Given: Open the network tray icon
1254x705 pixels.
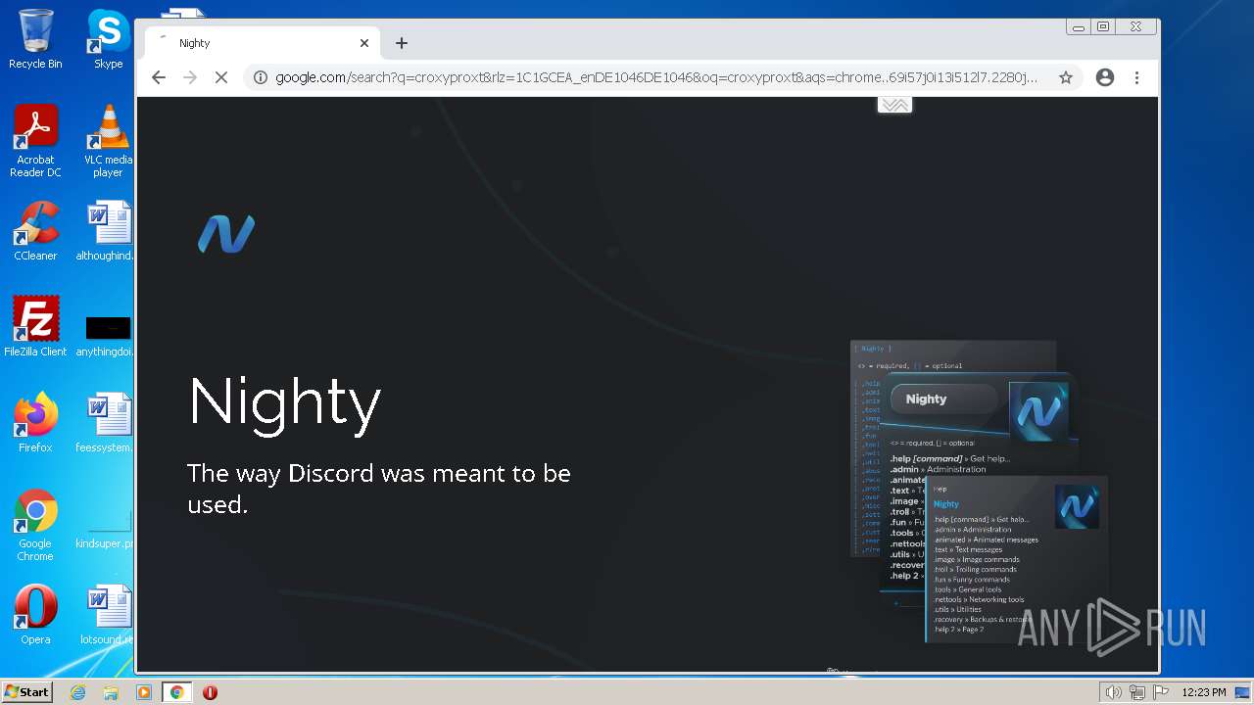Looking at the screenshot, I should [x=1137, y=692].
